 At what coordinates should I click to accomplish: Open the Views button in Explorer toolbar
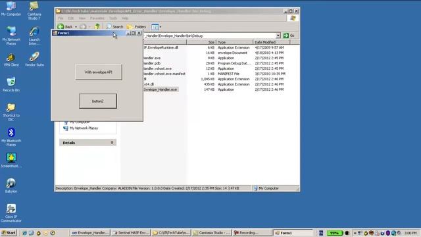155,27
